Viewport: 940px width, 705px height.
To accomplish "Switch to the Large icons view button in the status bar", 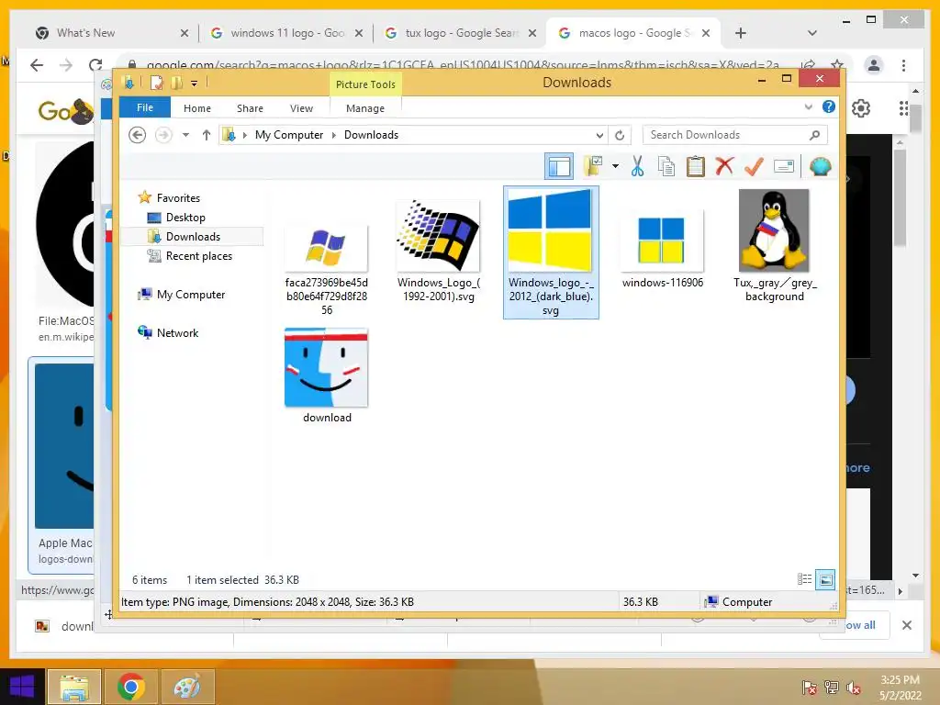I will [x=825, y=579].
